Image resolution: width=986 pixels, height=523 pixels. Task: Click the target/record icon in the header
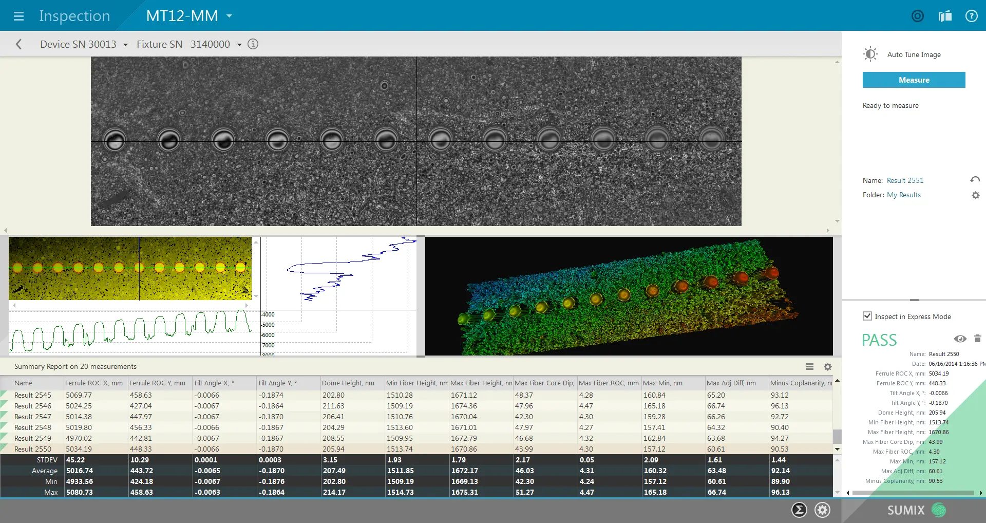[x=918, y=16]
